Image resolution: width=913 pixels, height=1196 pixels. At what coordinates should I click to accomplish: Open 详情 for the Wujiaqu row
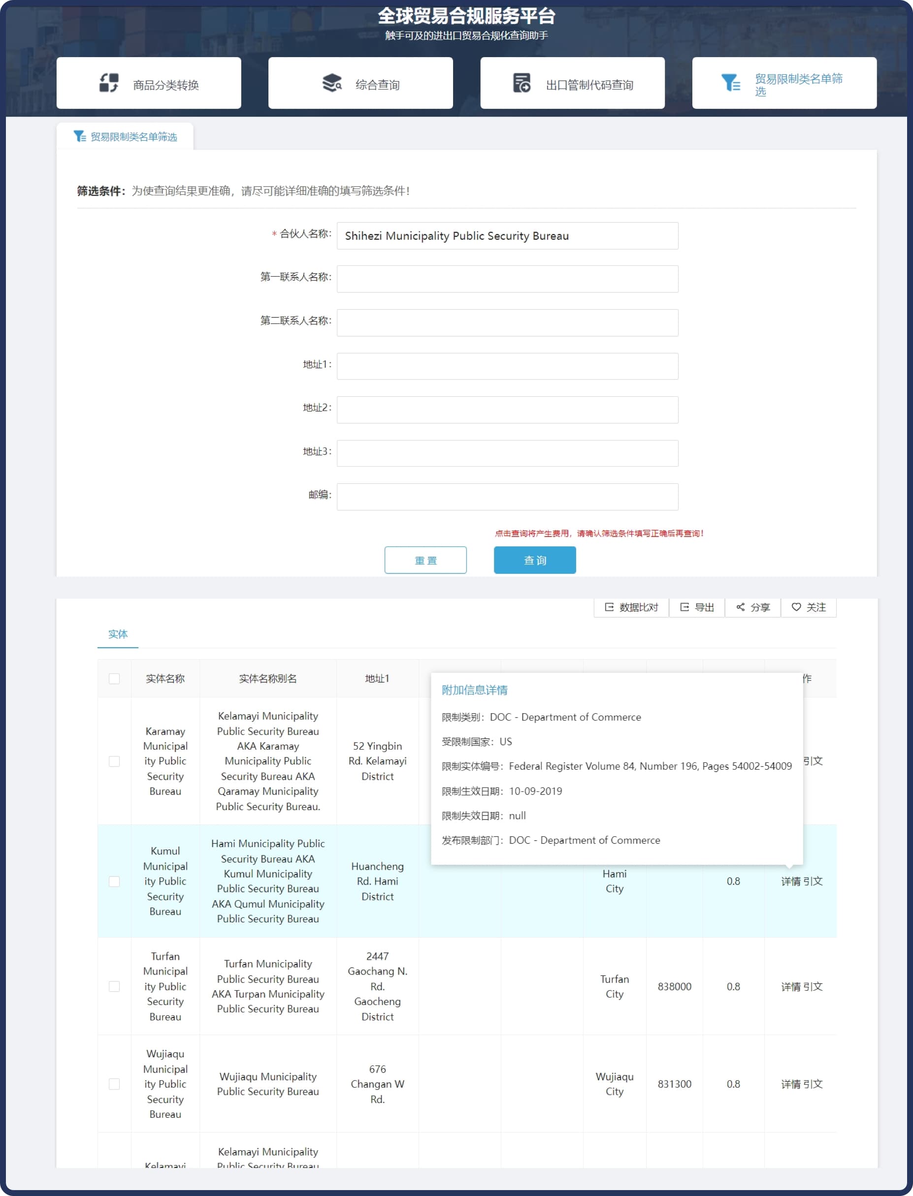(x=791, y=1084)
